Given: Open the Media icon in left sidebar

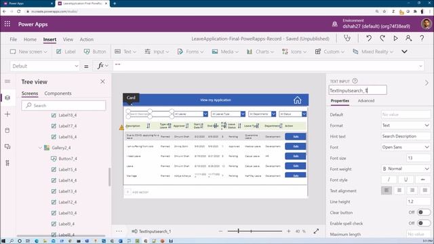Looking at the screenshot, I should (x=7, y=146).
